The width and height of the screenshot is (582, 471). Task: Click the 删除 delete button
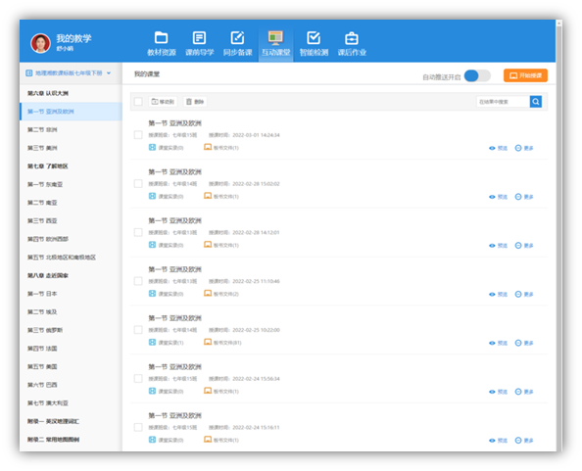tap(195, 102)
